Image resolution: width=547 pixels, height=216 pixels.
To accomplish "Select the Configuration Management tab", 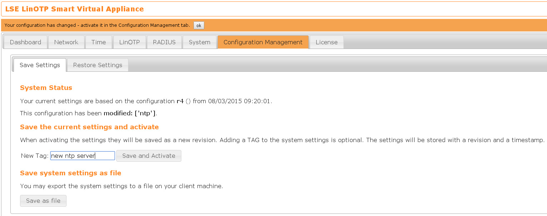I will pyautogui.click(x=263, y=42).
